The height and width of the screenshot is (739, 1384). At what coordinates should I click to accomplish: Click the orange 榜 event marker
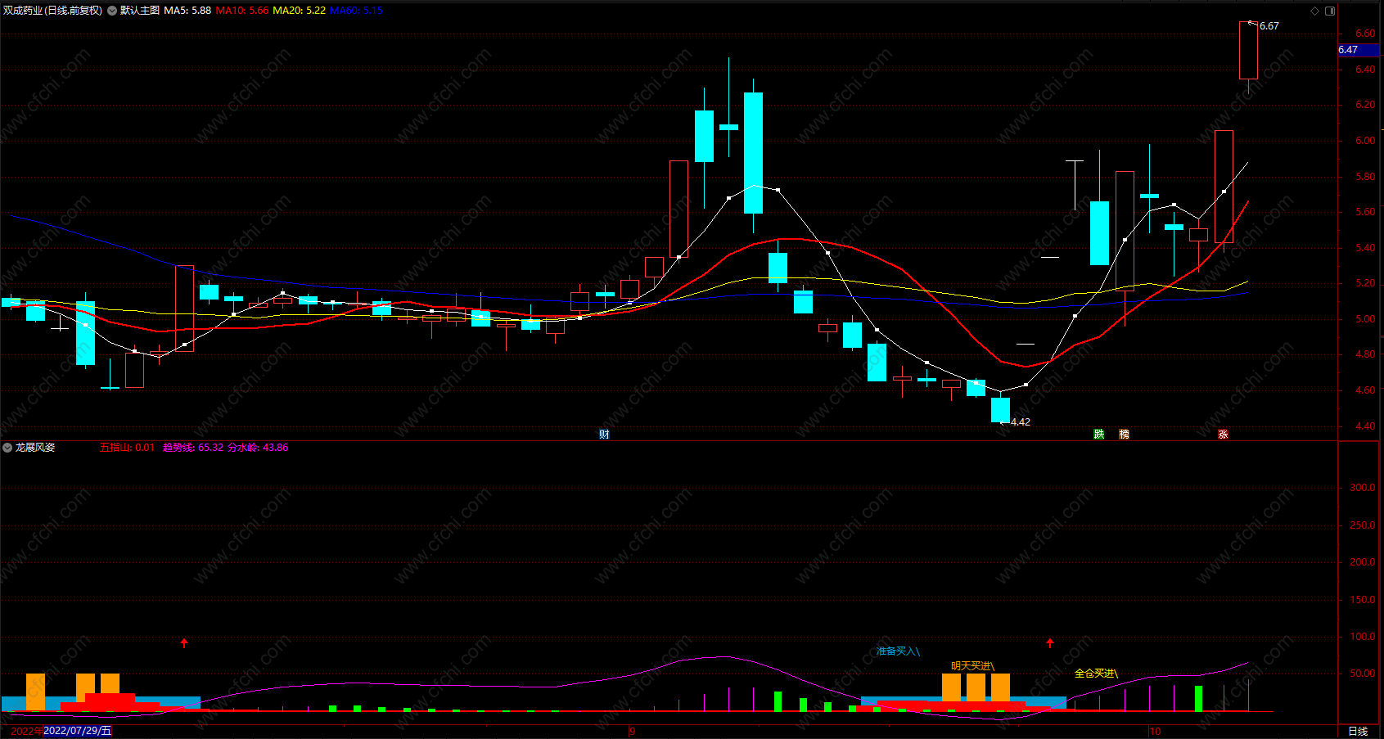tap(1125, 435)
